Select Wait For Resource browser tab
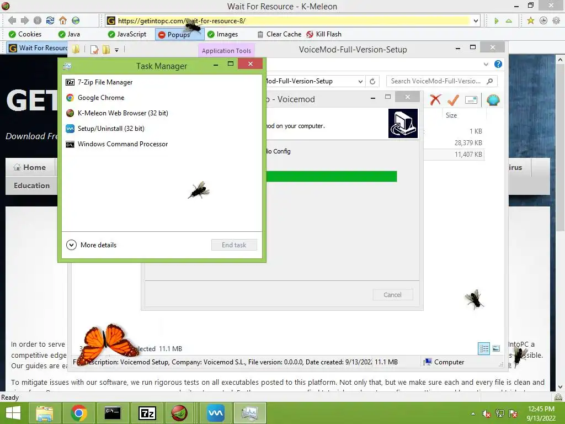 click(38, 48)
